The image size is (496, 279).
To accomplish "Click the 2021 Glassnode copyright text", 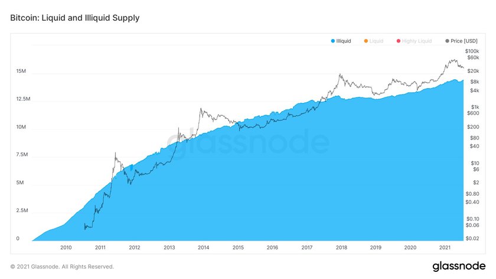I will pos(62,267).
